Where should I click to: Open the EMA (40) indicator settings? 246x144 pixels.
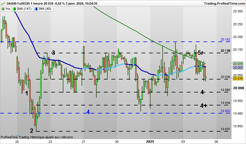coord(43,9)
